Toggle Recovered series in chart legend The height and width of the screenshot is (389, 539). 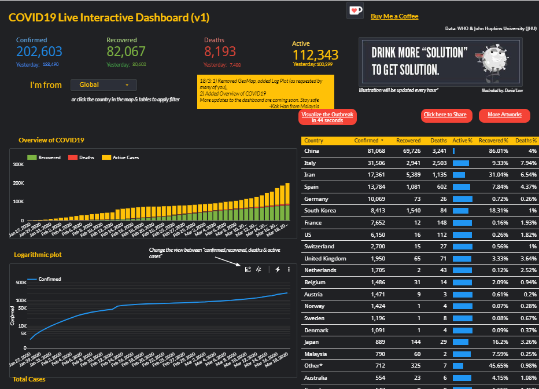(x=44, y=157)
